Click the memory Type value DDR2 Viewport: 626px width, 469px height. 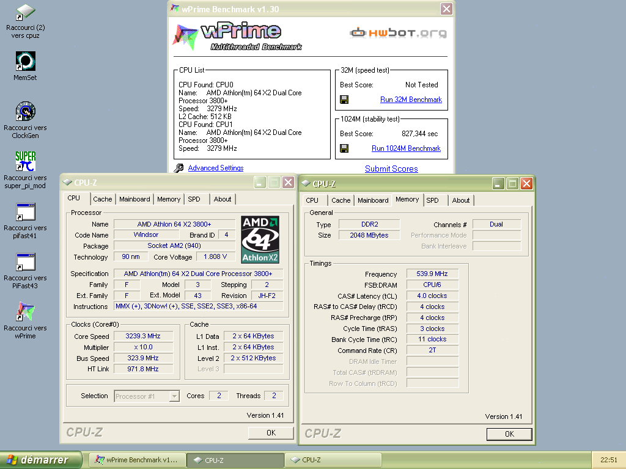369,224
